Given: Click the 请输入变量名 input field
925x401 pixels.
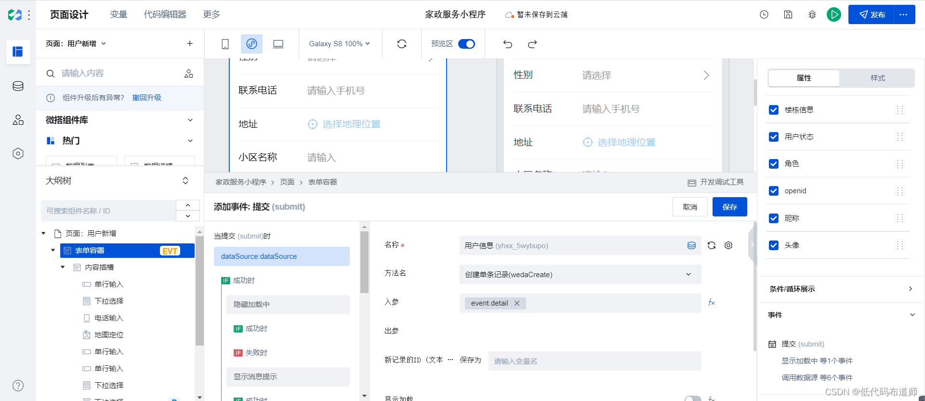Looking at the screenshot, I should (x=595, y=361).
